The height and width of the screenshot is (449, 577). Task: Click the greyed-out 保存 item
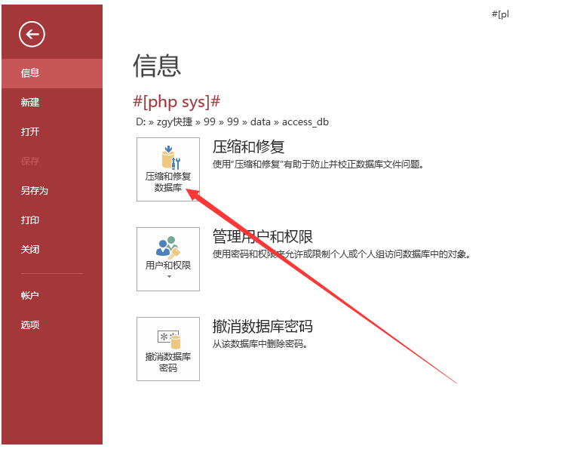coord(30,161)
